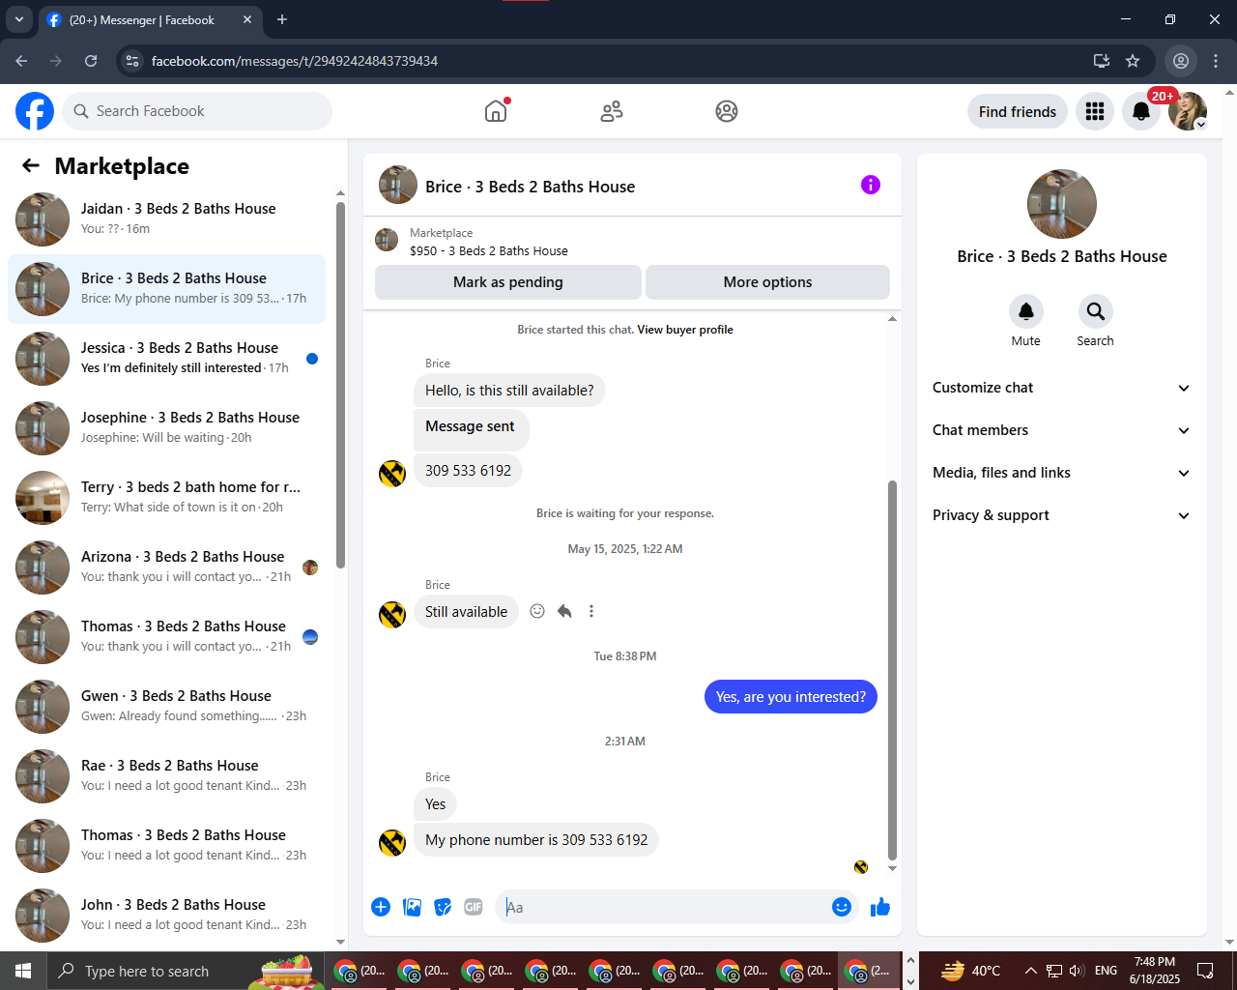Image resolution: width=1237 pixels, height=990 pixels.
Task: Expand the Chat members section
Action: 1062,430
